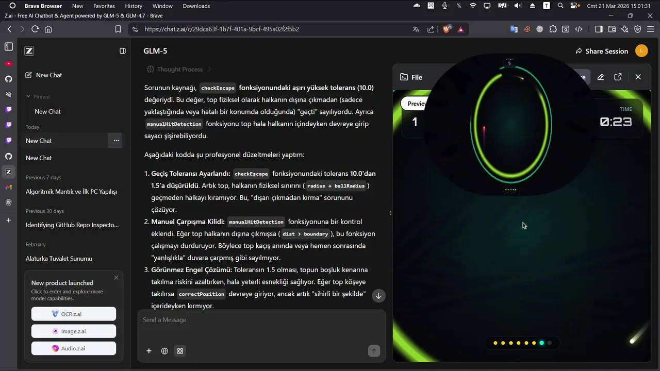Add a new tab with plus icon
The width and height of the screenshot is (660, 371).
pos(8,220)
